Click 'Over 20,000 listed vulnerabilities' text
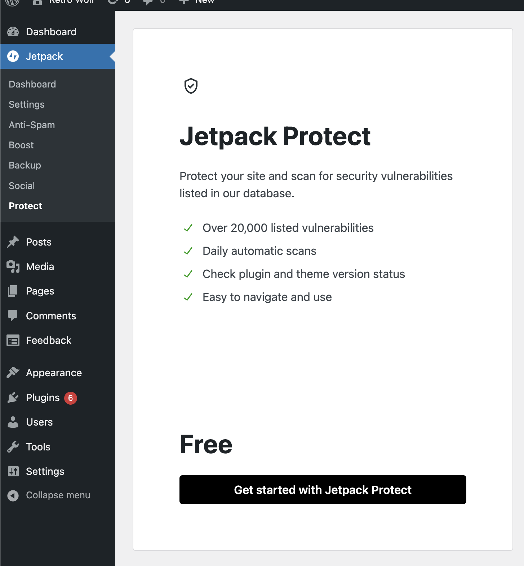This screenshot has width=524, height=566. (288, 228)
